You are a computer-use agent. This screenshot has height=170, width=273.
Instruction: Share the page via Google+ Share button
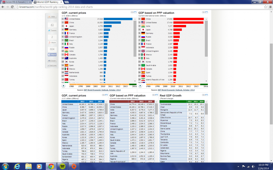coord(52,42)
